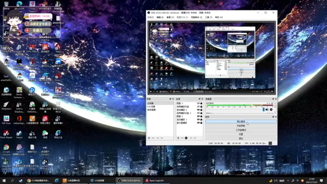Undock the Scenes panel float icon
This screenshot has height=184, width=327.
[170, 99]
